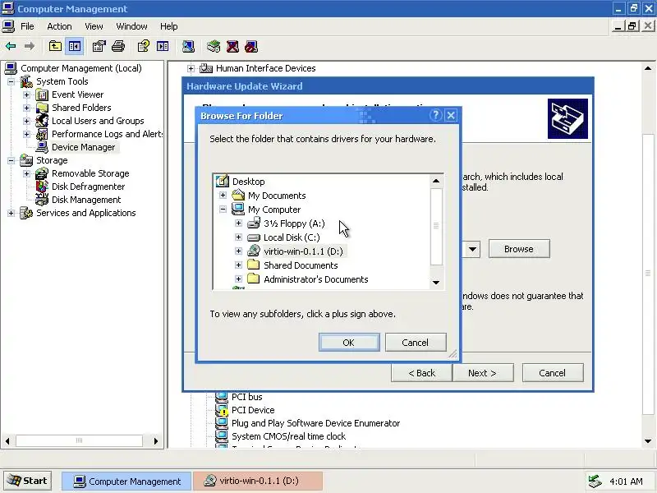
Task: Click Cancel in Hardware Update Wizard
Action: pos(552,373)
